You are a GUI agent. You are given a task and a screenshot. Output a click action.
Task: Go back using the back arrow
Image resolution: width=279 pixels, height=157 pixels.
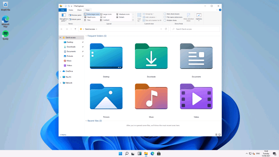[x=62, y=29]
